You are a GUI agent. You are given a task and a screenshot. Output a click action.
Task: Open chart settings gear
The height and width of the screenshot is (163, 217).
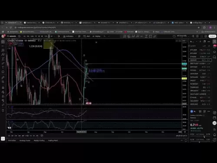click(x=197, y=36)
